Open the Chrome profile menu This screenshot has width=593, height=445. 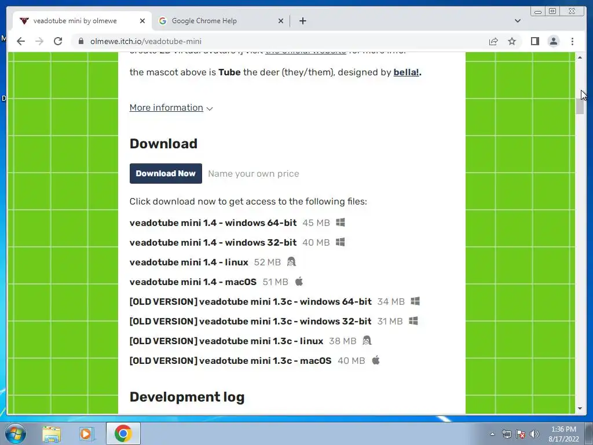coord(553,41)
